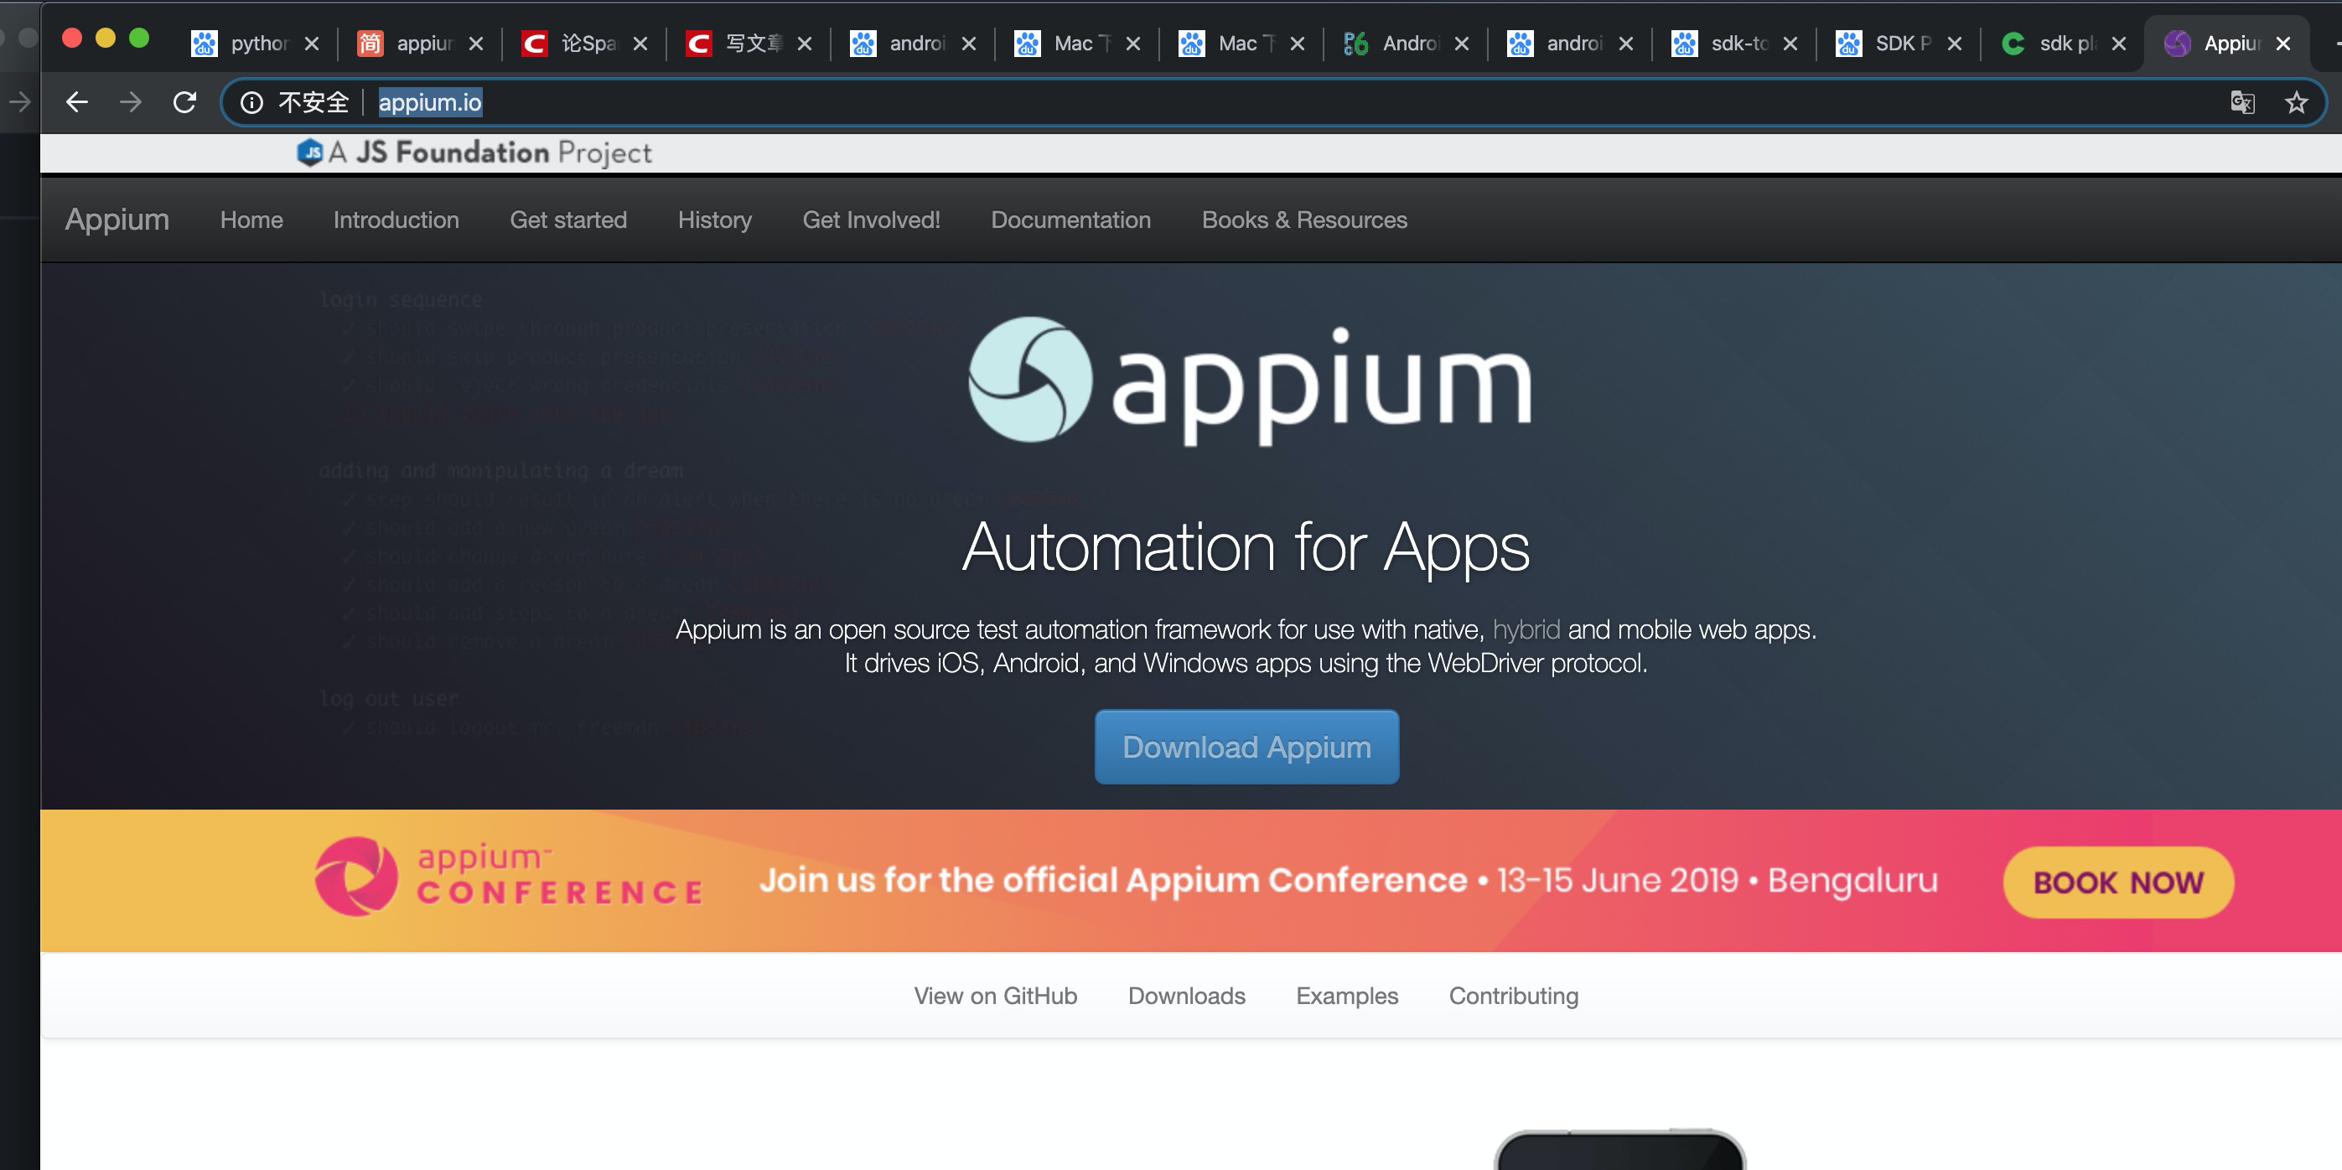Open the History nav item
The image size is (2342, 1170).
pos(715,220)
